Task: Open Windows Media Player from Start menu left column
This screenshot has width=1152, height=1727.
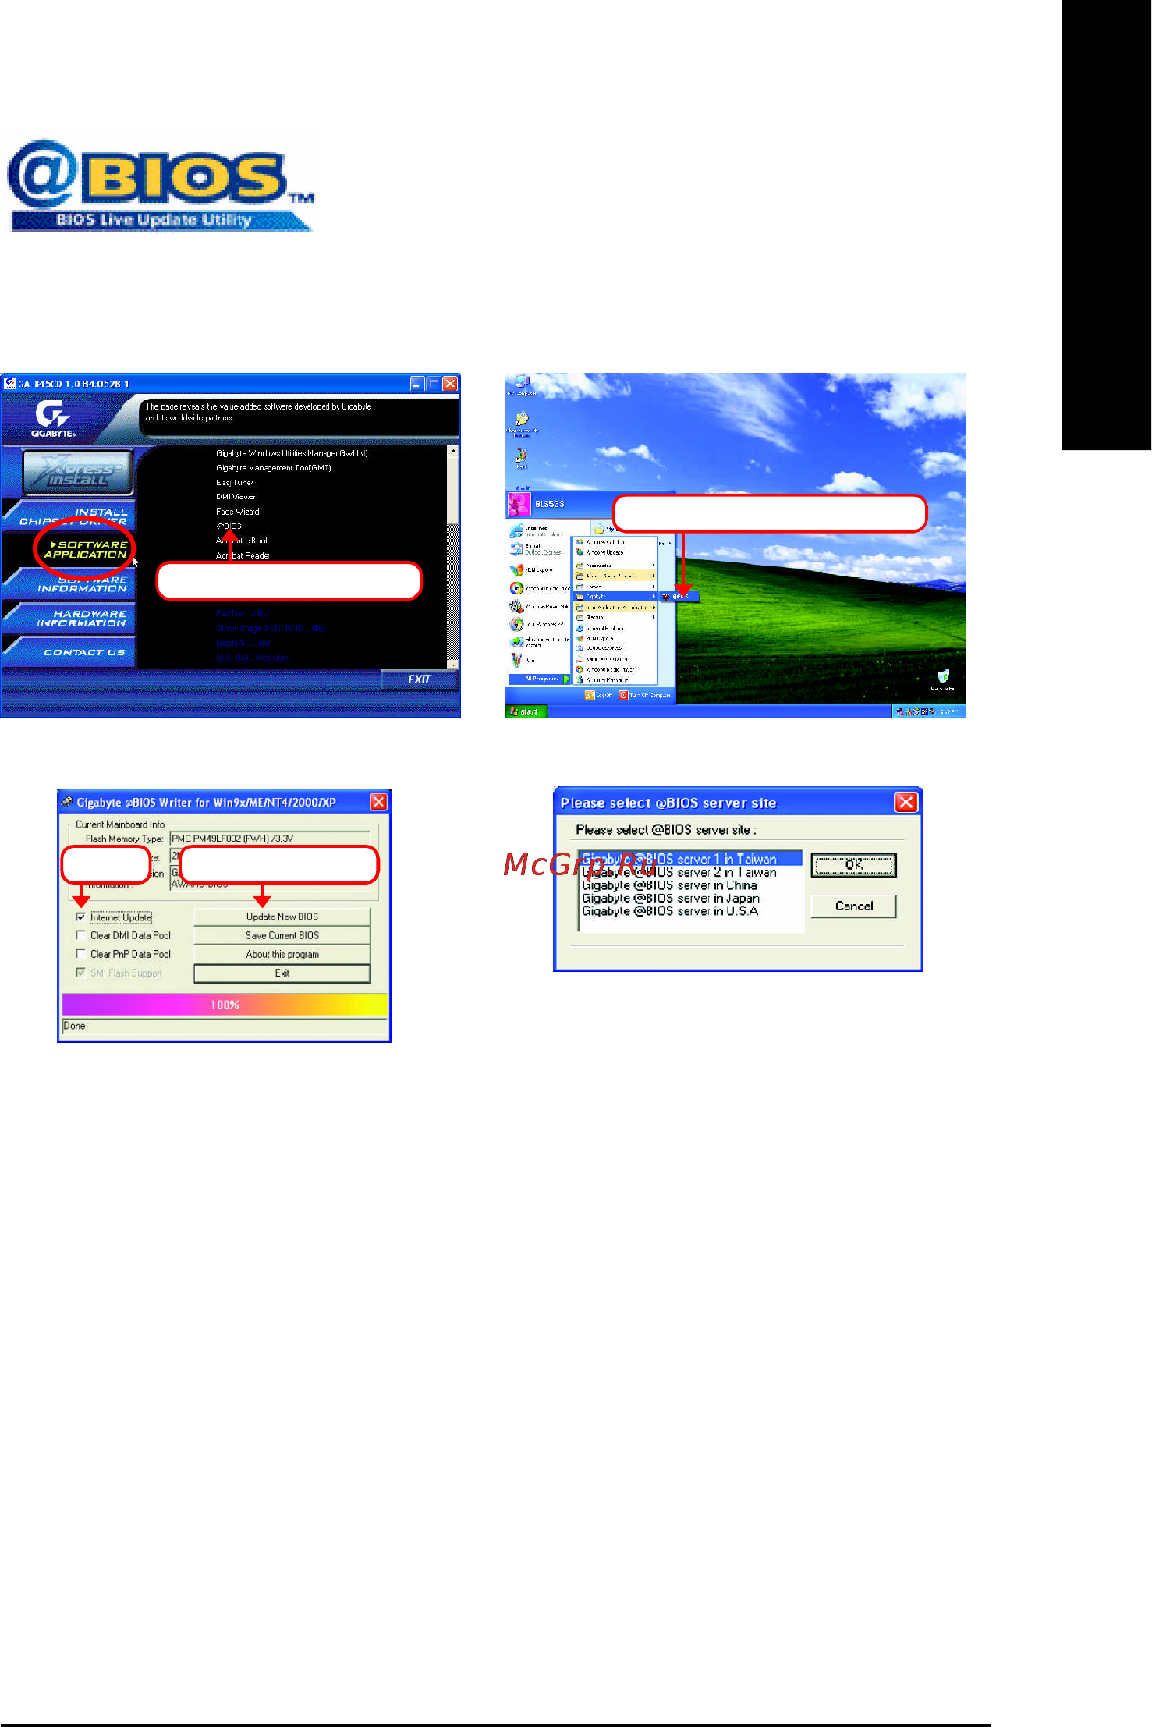Action: (x=538, y=588)
